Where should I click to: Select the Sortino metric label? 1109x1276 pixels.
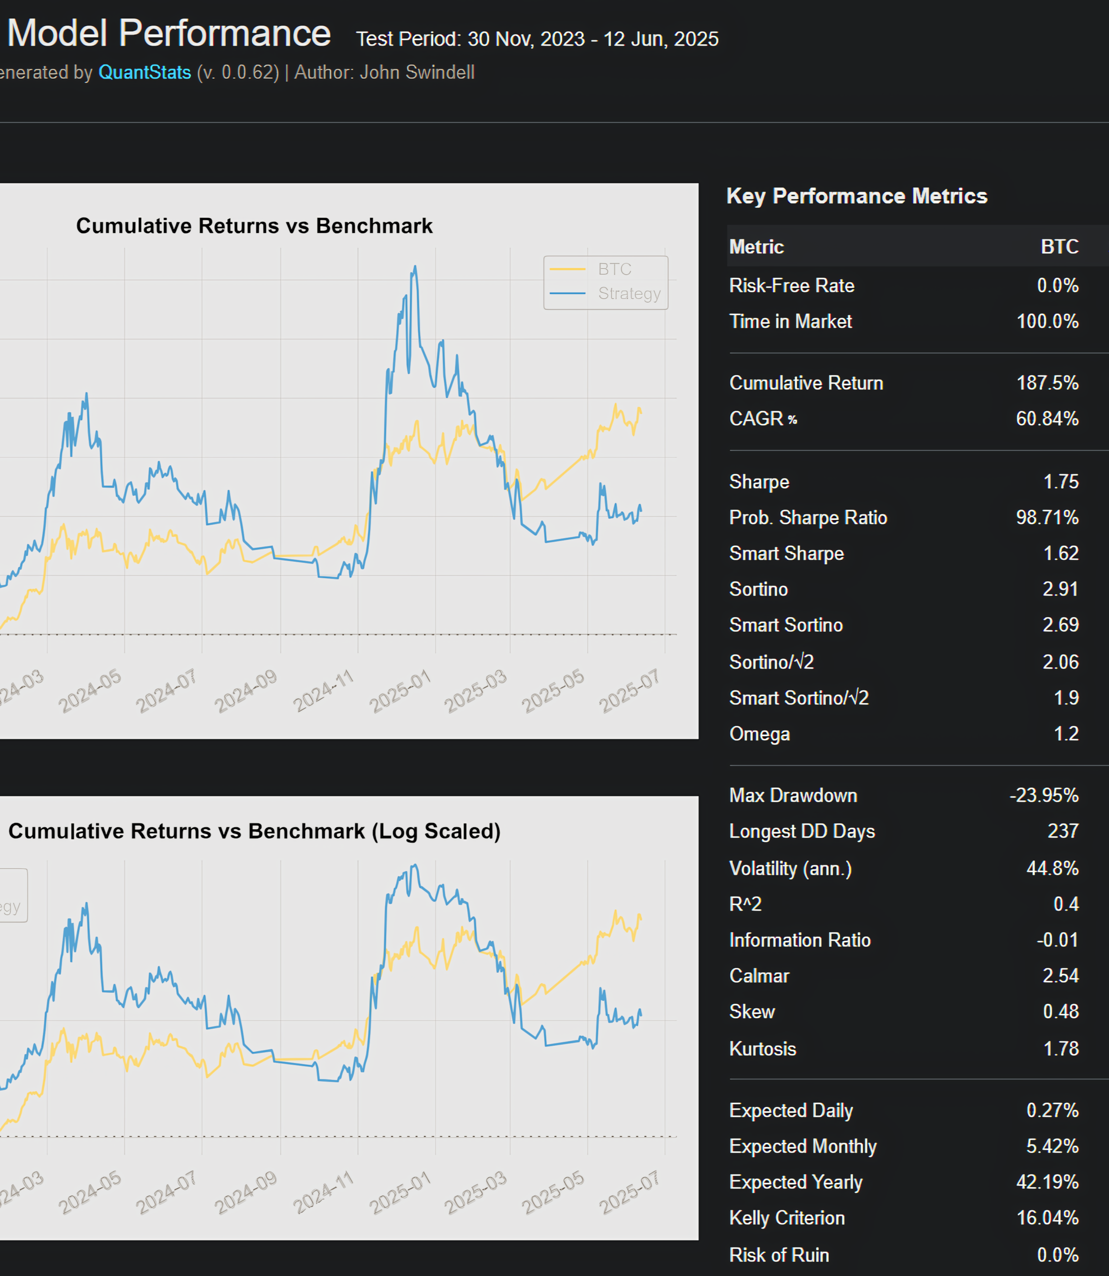(758, 589)
